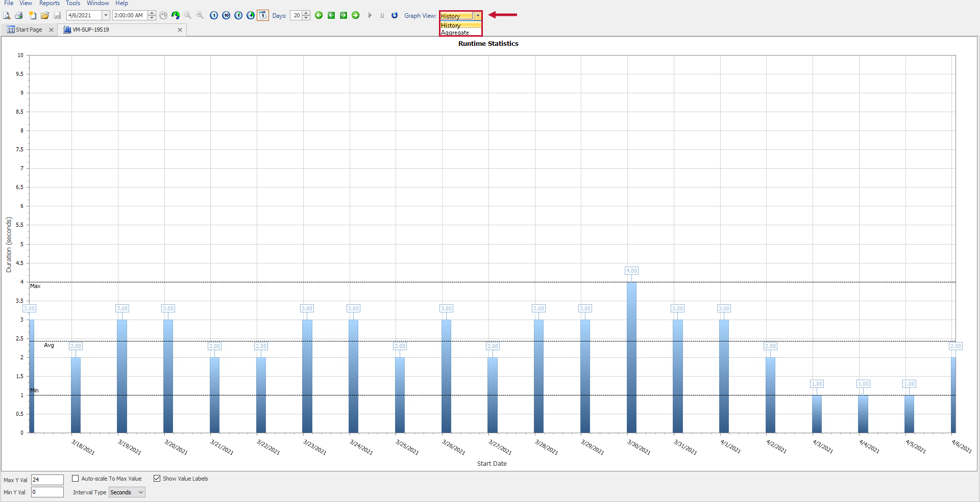The width and height of the screenshot is (980, 502).
Task: Open the date picker dropdown arrow
Action: 106,15
